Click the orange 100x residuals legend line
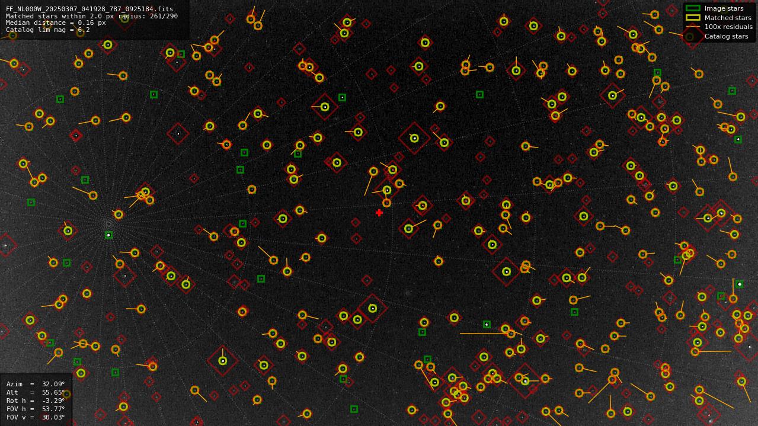 click(693, 27)
